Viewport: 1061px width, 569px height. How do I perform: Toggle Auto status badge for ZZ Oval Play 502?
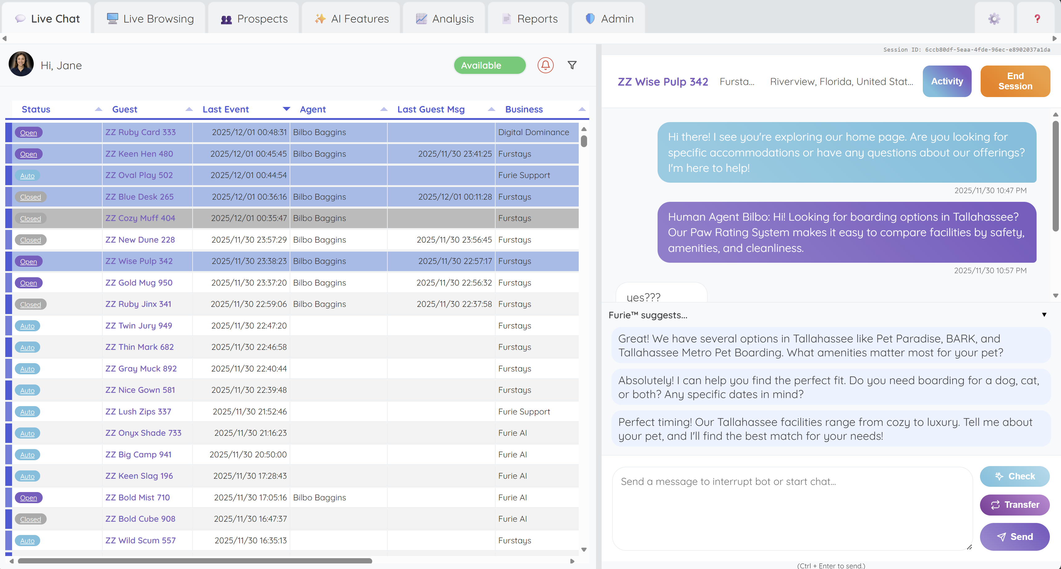pos(27,175)
